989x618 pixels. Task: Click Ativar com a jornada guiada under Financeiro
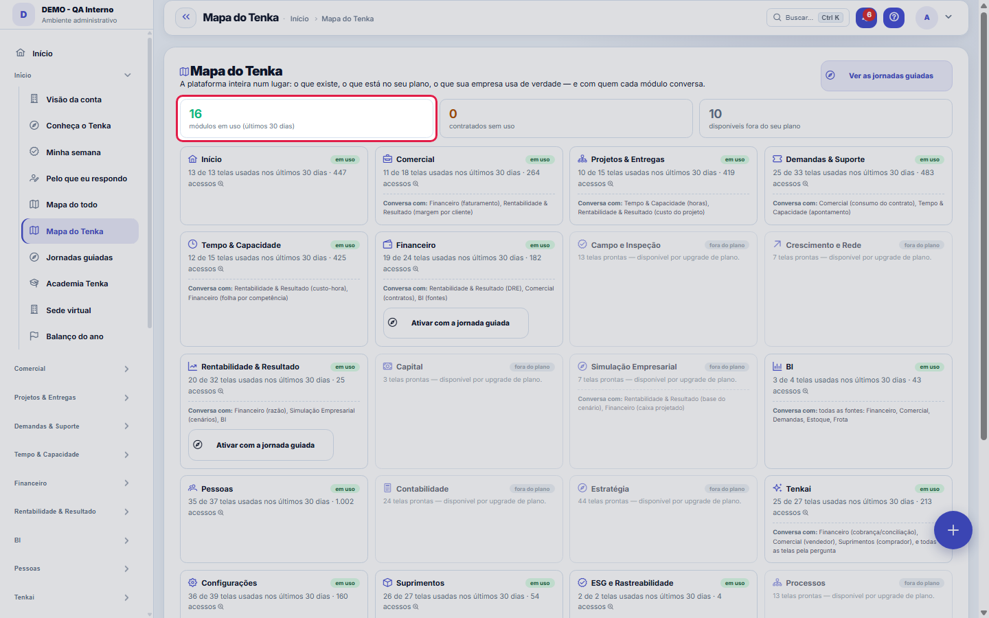click(456, 323)
